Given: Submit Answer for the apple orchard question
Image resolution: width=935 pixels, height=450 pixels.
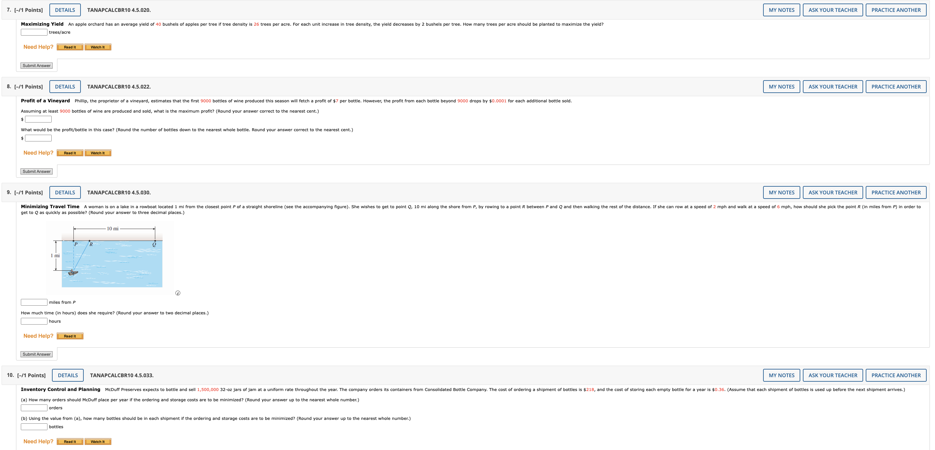Looking at the screenshot, I should [36, 66].
